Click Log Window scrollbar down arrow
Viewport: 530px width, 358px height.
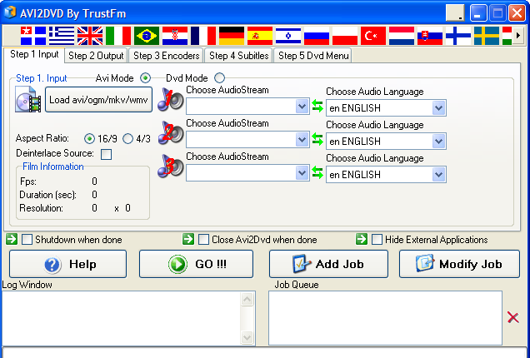pyautogui.click(x=247, y=337)
